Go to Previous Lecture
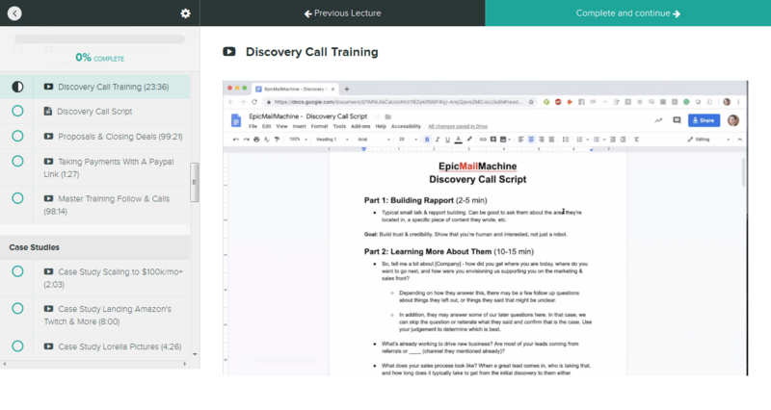Image resolution: width=771 pixels, height=410 pixels. (x=343, y=13)
